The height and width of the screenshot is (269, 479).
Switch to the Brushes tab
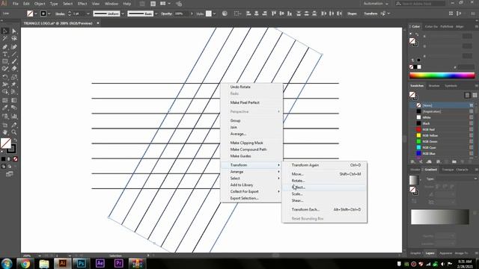[x=434, y=86]
